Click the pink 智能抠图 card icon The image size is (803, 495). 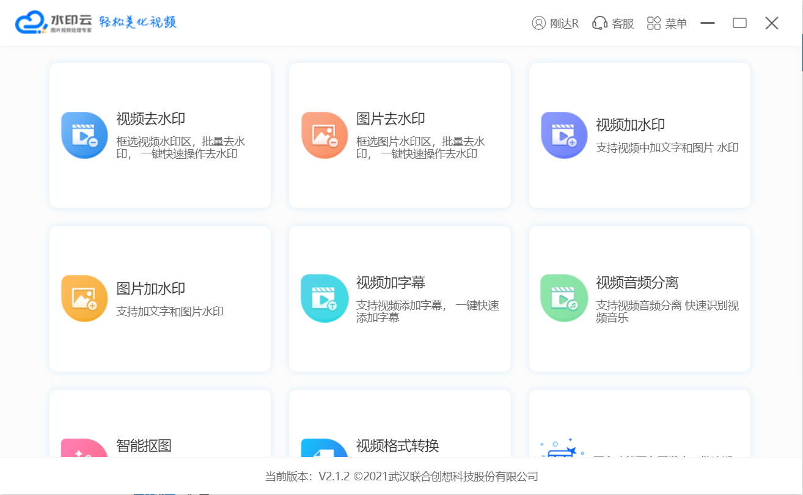[84, 449]
